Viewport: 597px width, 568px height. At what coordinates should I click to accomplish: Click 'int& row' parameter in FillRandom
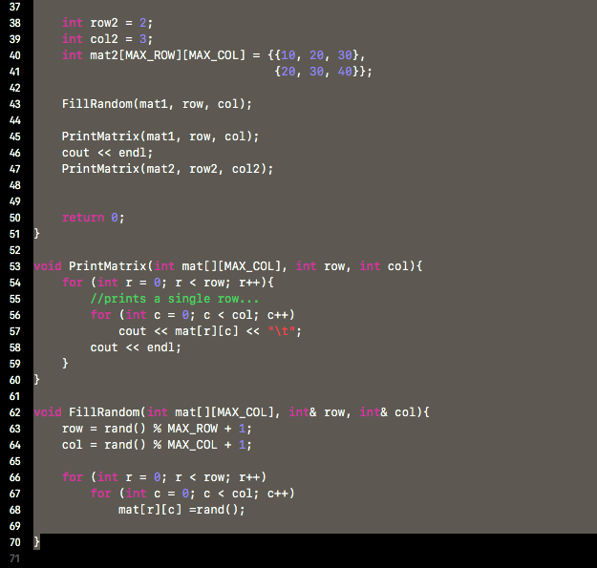point(317,412)
